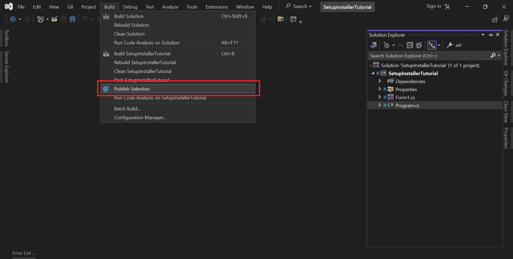513x259 pixels.
Task: Select Program.cs in Solution Explorer
Action: (x=407, y=105)
